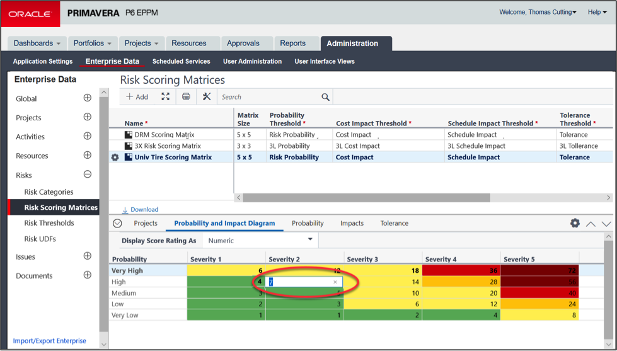
Task: Open detail panel gear settings icon
Action: click(575, 223)
